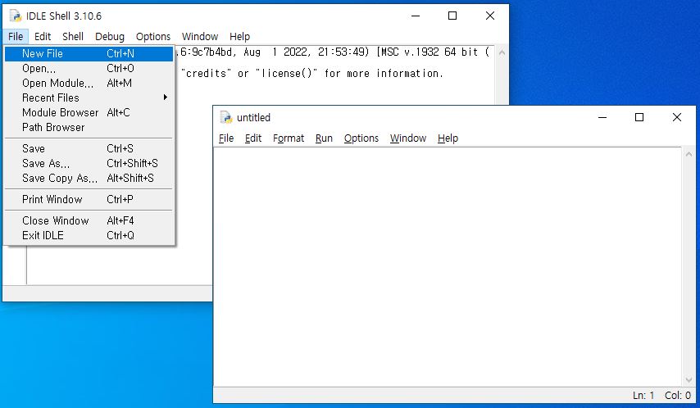Click scroll-up arrow in IDLE Shell scrollbar
The height and width of the screenshot is (408, 700).
pos(502,52)
